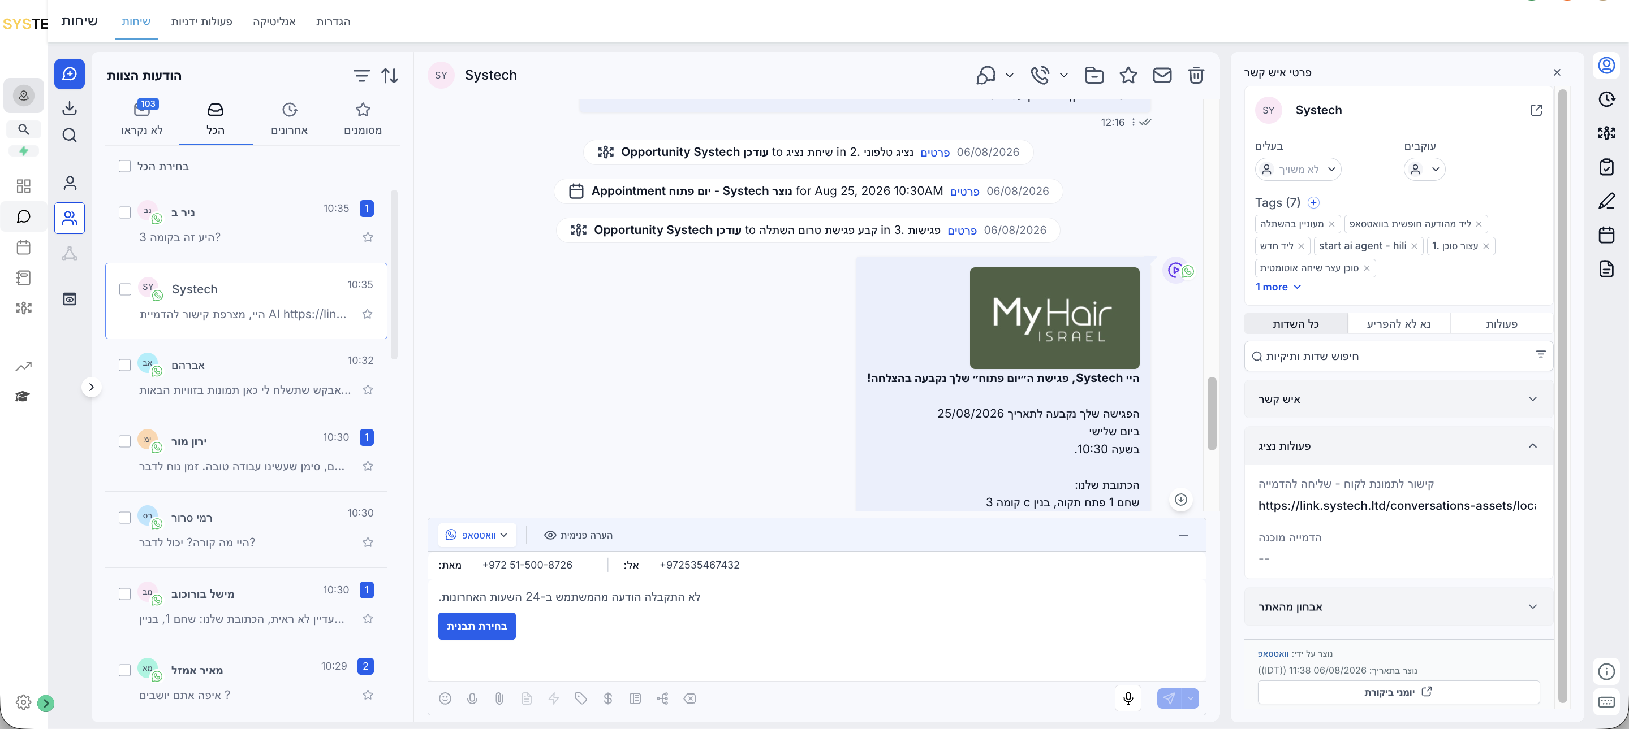Click יומני ביקורת audit logs button

click(x=1398, y=692)
